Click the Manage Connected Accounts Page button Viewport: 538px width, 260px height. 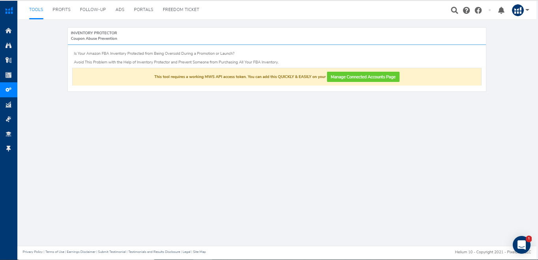363,77
